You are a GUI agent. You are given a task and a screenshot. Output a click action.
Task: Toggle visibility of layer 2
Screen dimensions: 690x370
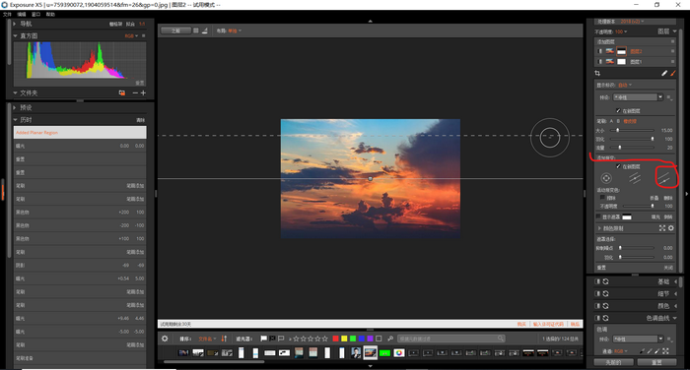click(599, 51)
